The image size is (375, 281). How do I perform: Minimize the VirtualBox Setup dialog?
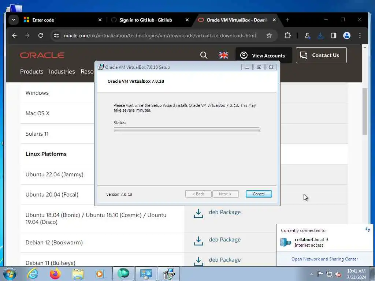click(247, 67)
